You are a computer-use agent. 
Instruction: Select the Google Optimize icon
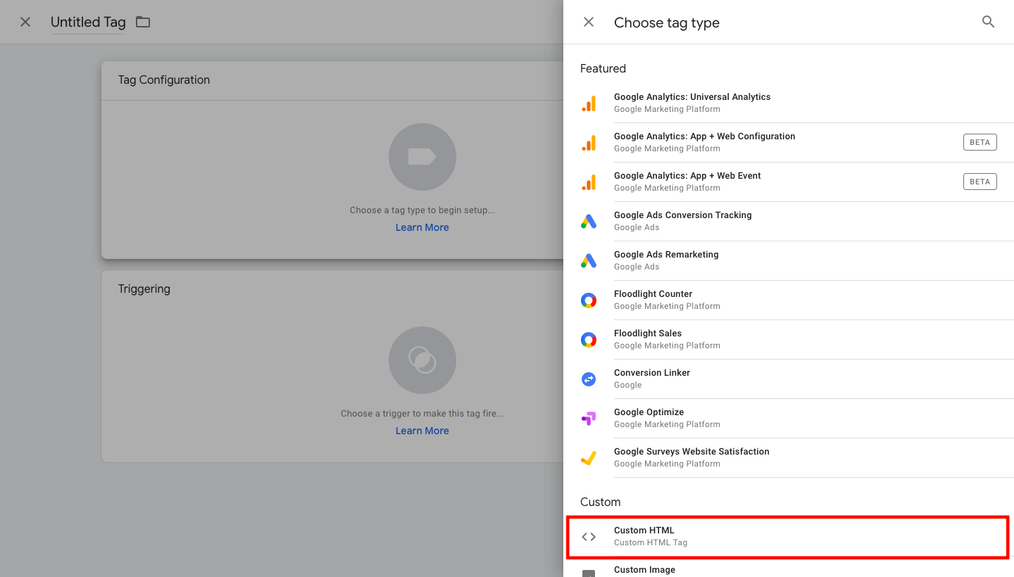[589, 418]
